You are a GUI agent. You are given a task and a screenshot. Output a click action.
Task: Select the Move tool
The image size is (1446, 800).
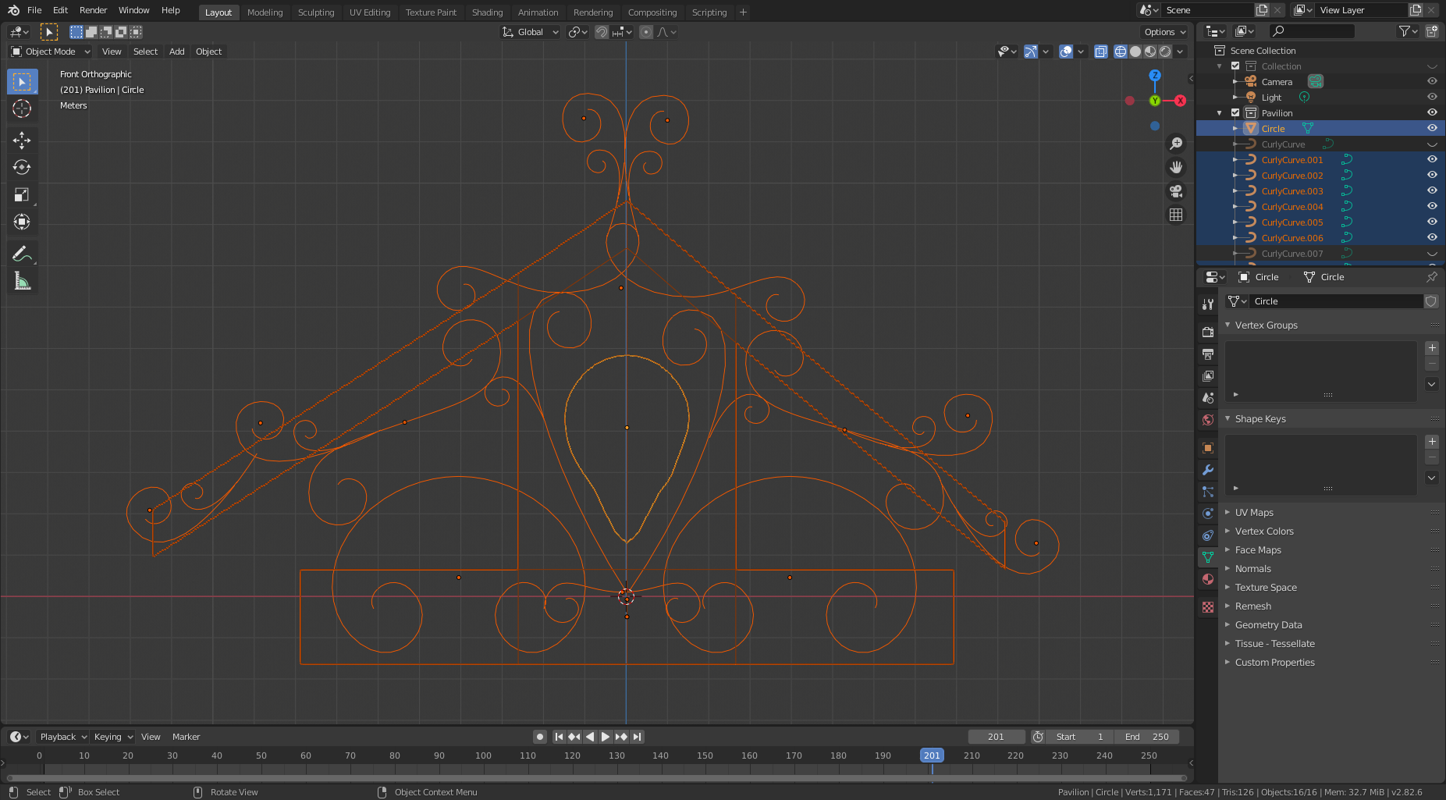pyautogui.click(x=22, y=140)
